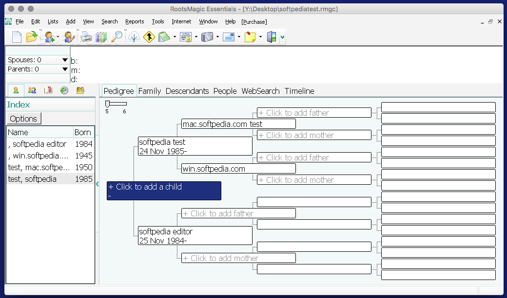This screenshot has height=298, width=507.
Task: Open dropdown arrow beside sticky note icon
Action: 260,37
